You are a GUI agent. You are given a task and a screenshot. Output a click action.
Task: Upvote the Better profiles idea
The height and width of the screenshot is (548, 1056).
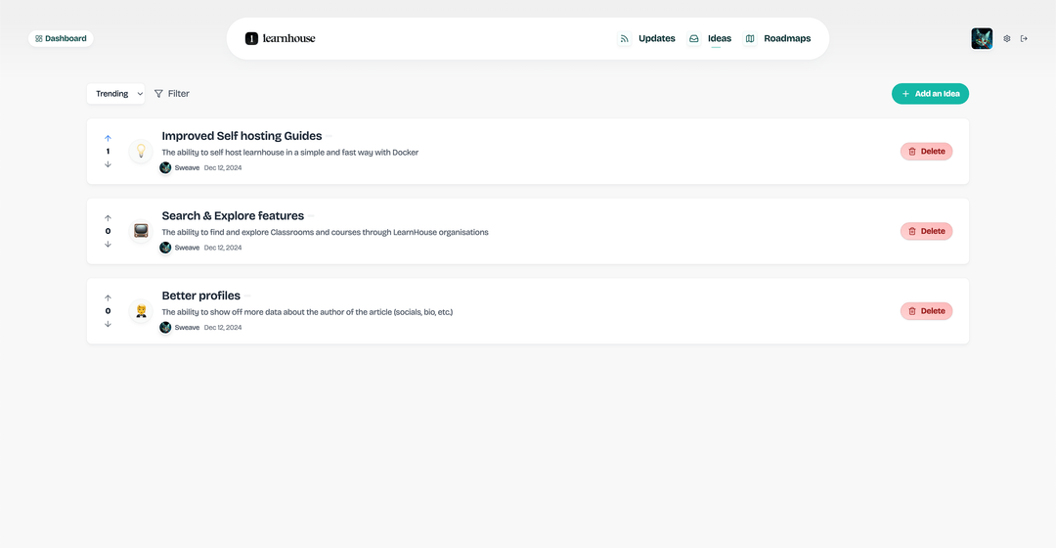click(x=108, y=297)
